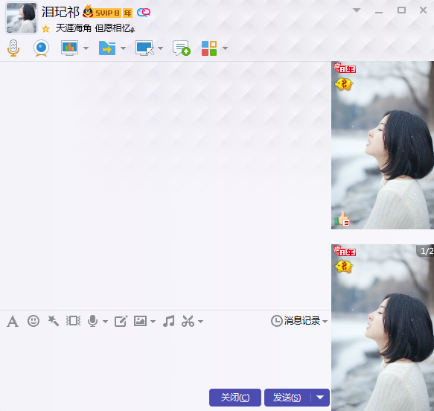Create a discussion group via chat-plus icon

pos(182,48)
